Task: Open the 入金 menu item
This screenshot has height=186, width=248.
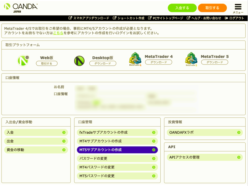Action: pyautogui.click(x=36, y=132)
